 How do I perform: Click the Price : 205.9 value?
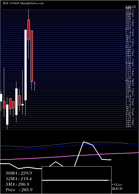click(x=19, y=190)
